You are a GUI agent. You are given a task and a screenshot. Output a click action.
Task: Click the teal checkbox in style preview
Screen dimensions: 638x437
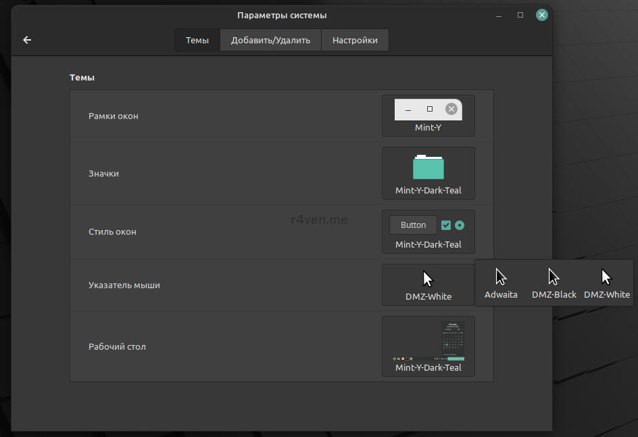pyautogui.click(x=446, y=225)
